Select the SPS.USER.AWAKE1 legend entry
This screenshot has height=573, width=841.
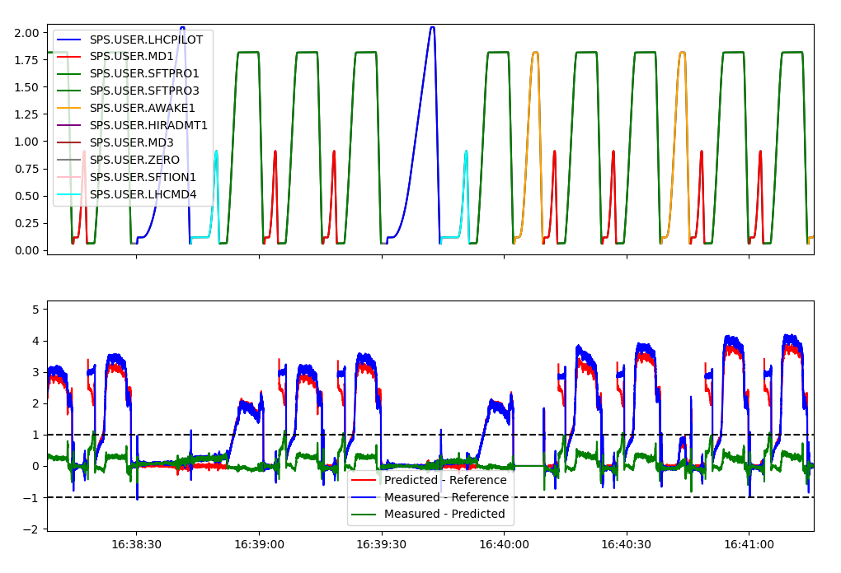(x=142, y=108)
